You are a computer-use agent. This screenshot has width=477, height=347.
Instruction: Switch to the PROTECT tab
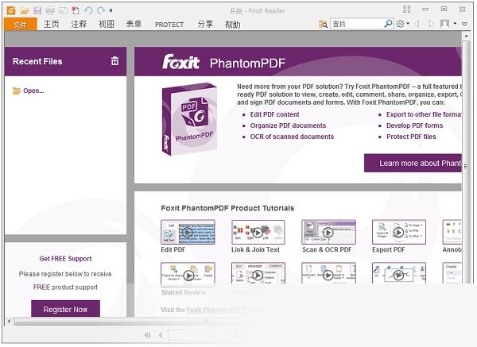point(169,25)
